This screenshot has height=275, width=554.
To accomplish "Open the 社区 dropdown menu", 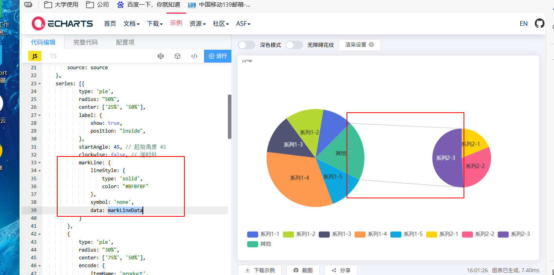I will pyautogui.click(x=221, y=23).
